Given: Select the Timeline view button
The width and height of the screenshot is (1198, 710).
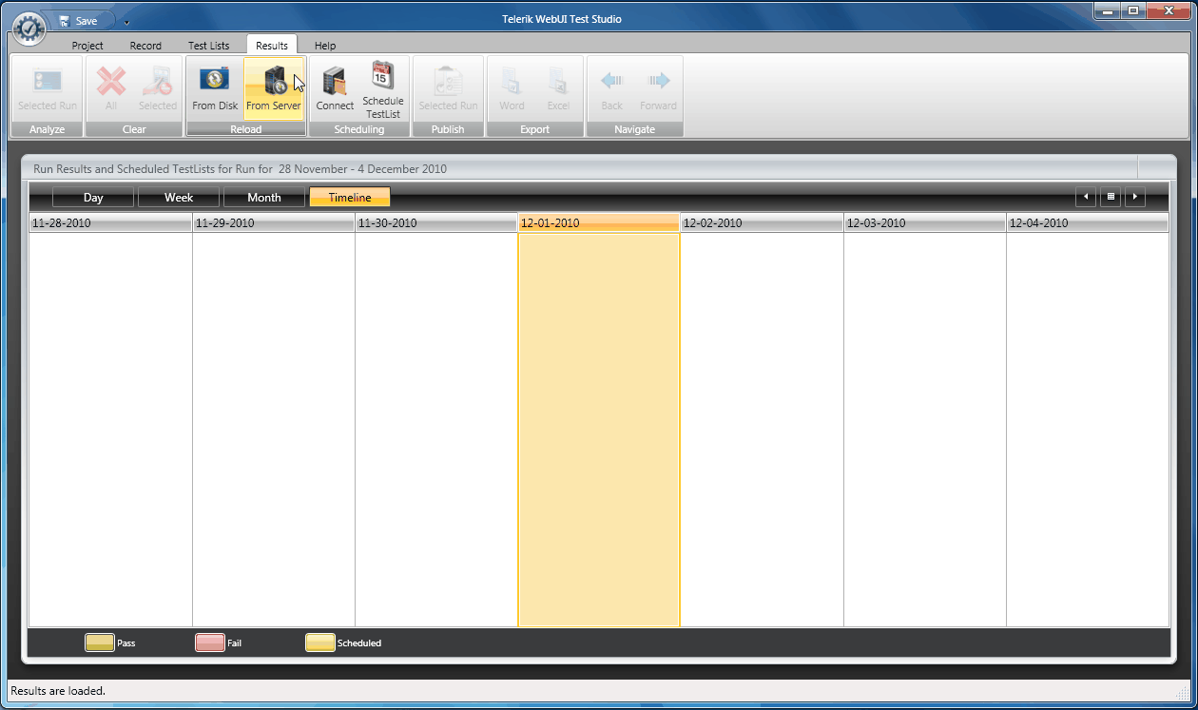Looking at the screenshot, I should pyautogui.click(x=350, y=198).
